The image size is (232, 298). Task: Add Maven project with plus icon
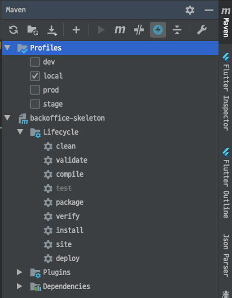76,30
